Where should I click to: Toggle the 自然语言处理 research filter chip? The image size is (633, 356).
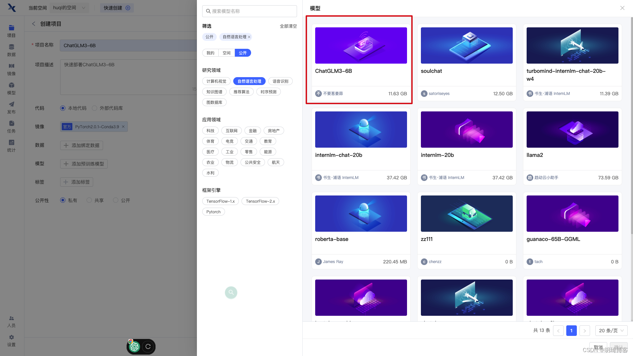pyautogui.click(x=249, y=81)
